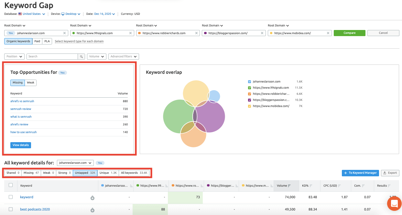This screenshot has width=402, height=215.
Task: Open johanneslarsson.com dropdown in All keyword details
Action: [75, 163]
